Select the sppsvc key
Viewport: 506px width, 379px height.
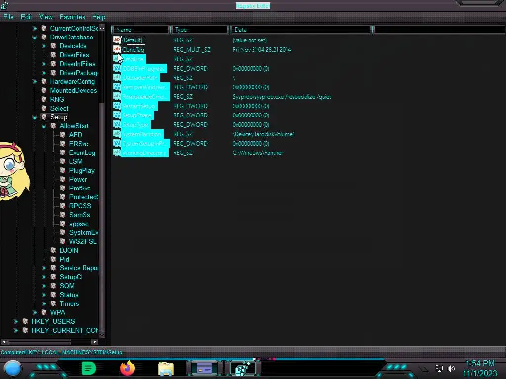[x=79, y=224]
